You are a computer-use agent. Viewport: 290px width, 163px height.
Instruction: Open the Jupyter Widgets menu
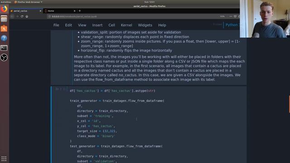[145, 25]
